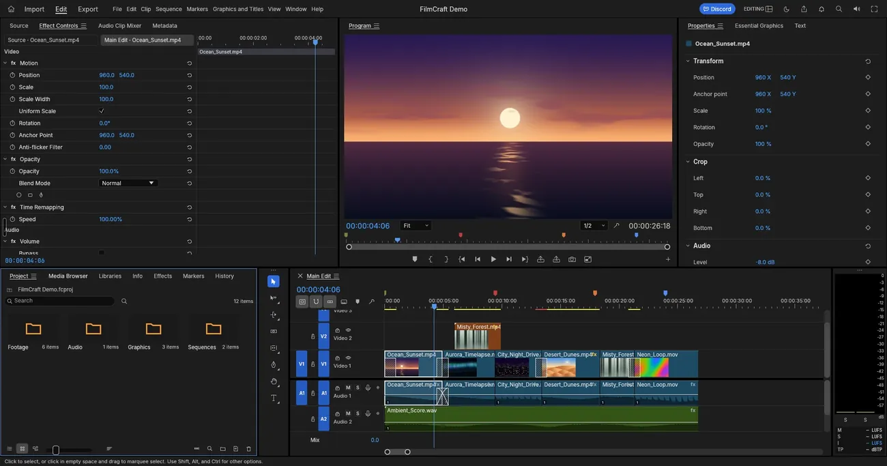Open the Effects tab in Project panel
The height and width of the screenshot is (466, 887).
point(163,276)
